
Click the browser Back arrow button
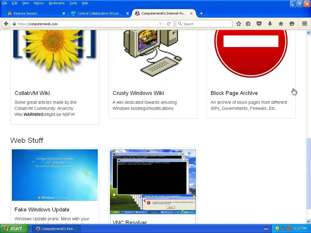6,24
